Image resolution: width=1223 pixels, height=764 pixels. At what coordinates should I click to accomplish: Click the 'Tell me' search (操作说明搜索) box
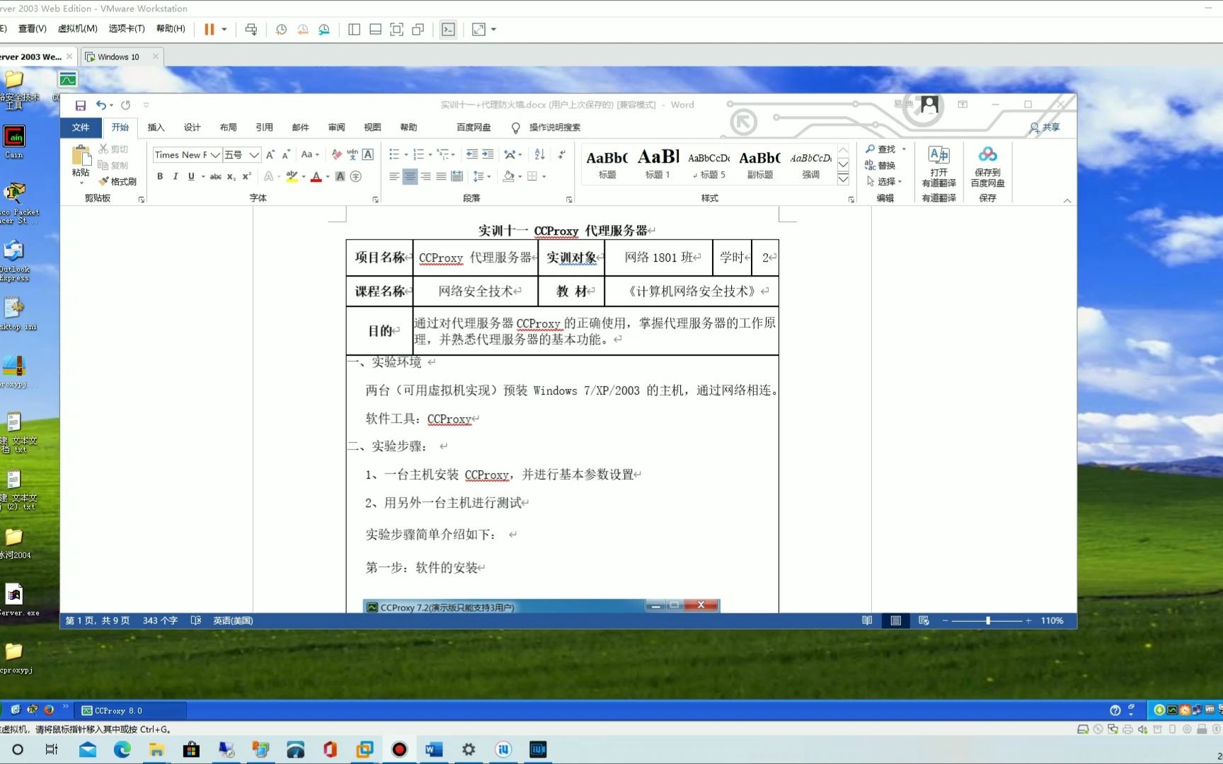(x=546, y=127)
